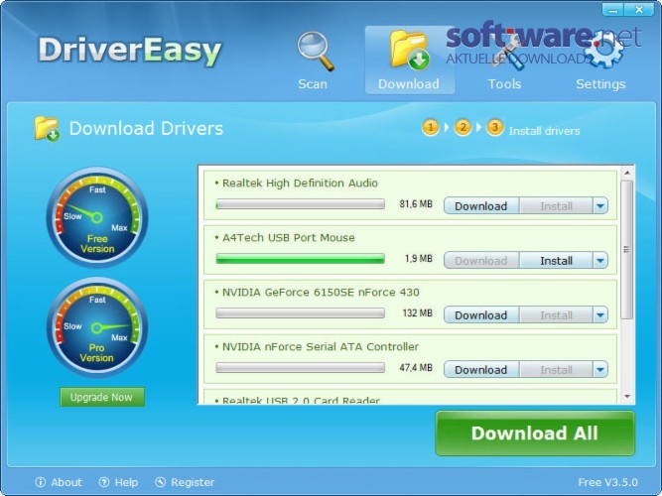This screenshot has height=496, width=662.
Task: Click the About info icon
Action: pos(41,482)
